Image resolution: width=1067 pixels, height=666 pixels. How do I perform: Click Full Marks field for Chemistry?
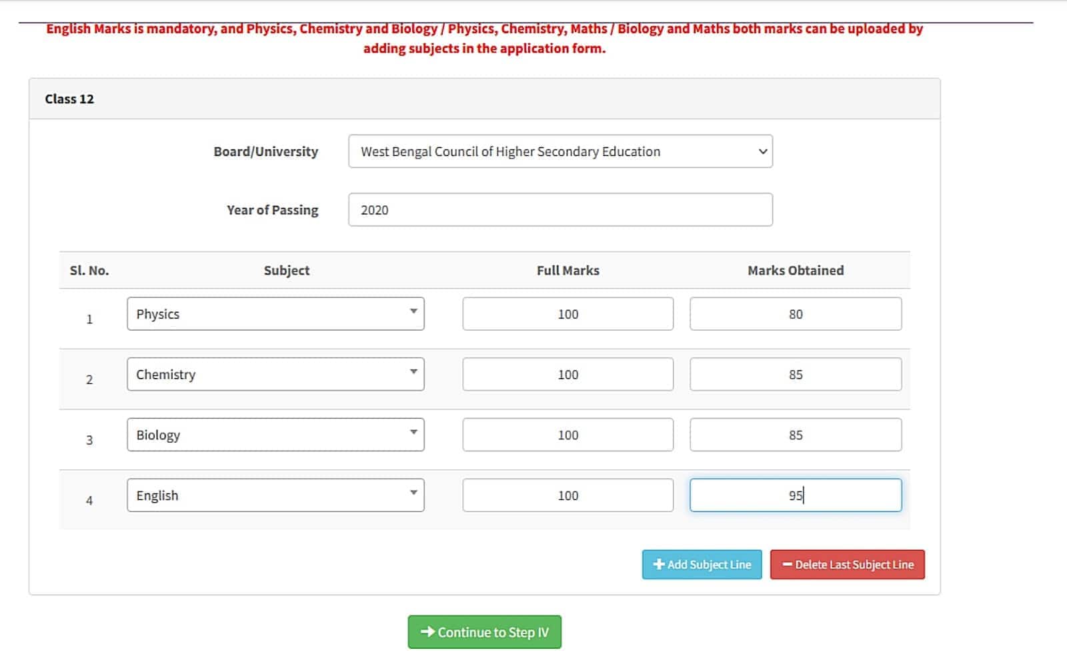tap(568, 374)
